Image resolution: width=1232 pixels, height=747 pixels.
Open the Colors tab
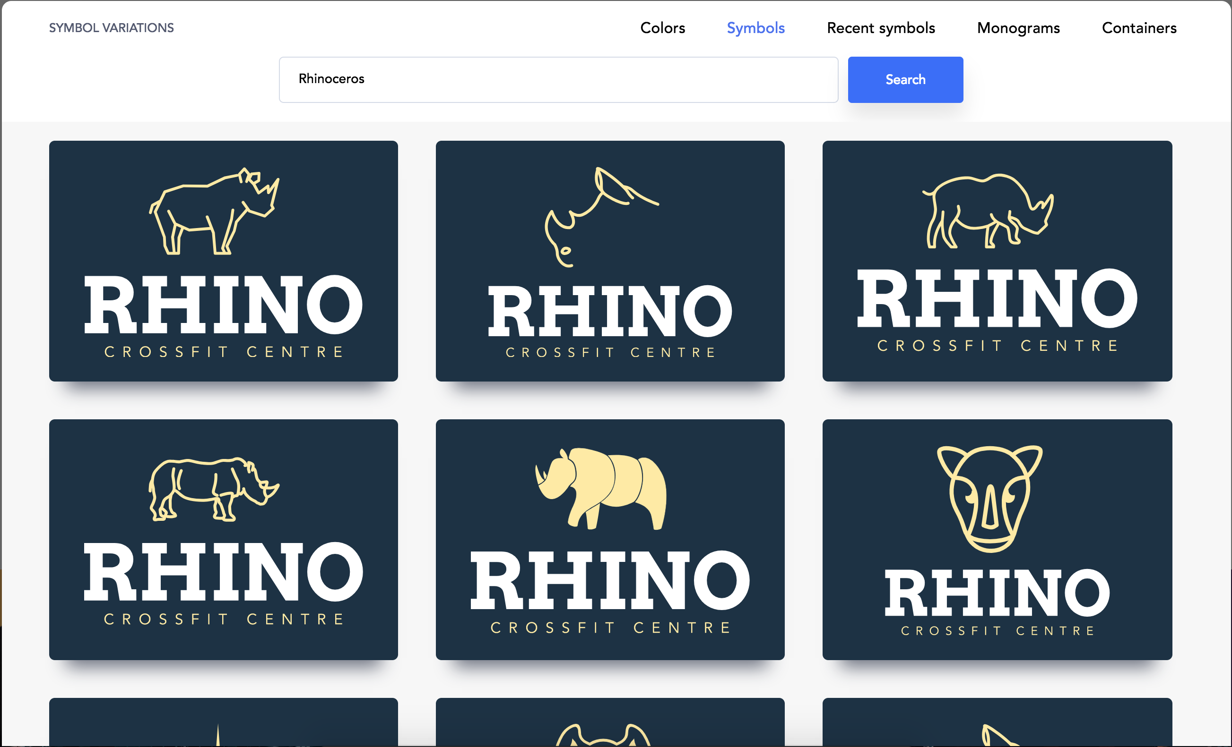[662, 28]
